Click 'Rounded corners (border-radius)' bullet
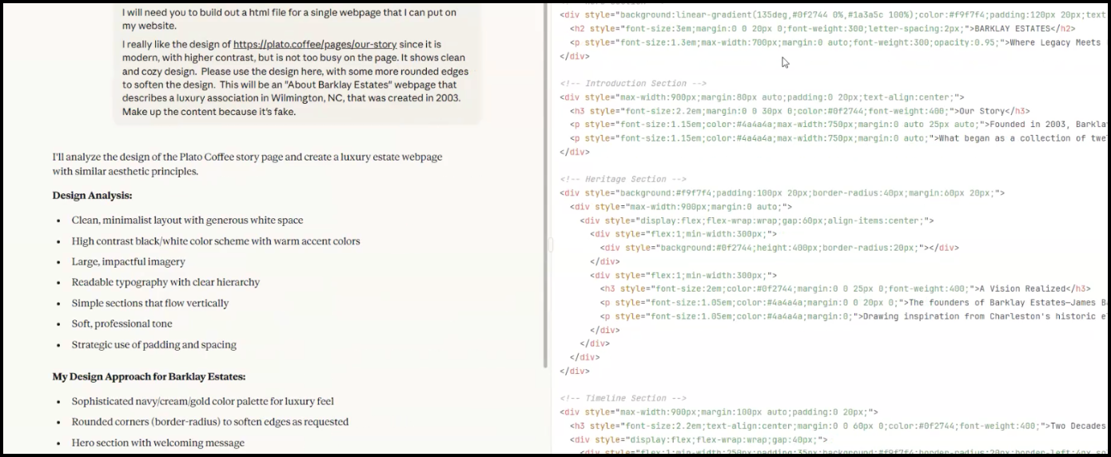 [210, 422]
